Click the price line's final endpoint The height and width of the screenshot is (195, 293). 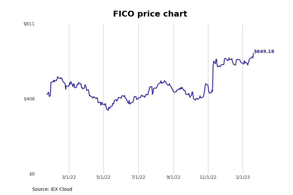[x=253, y=53]
